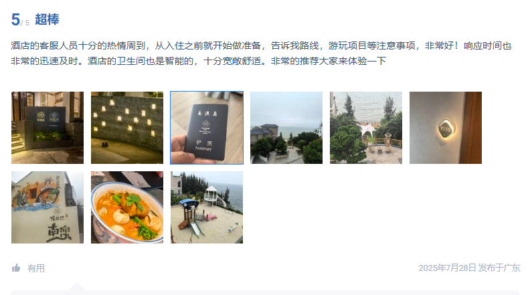530x295 pixels.
Task: Open the seaside terrace with tent photo
Action: point(366,128)
